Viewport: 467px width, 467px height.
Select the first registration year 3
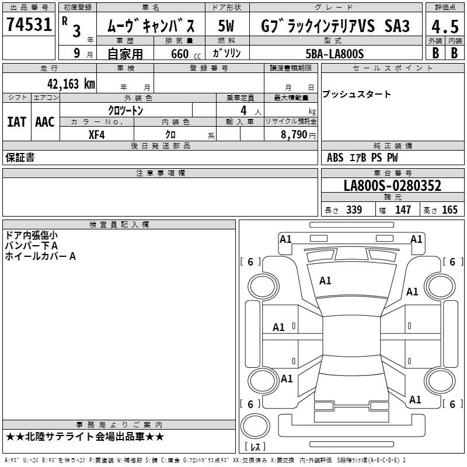click(x=76, y=31)
